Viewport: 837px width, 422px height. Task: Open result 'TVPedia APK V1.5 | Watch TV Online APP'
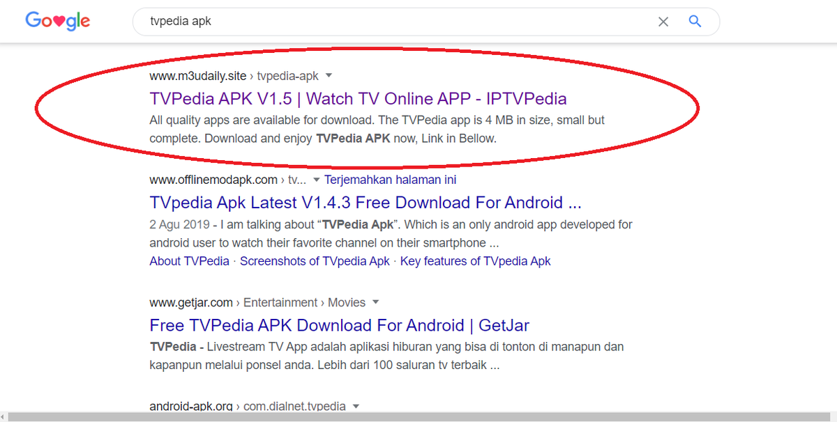[x=358, y=98]
